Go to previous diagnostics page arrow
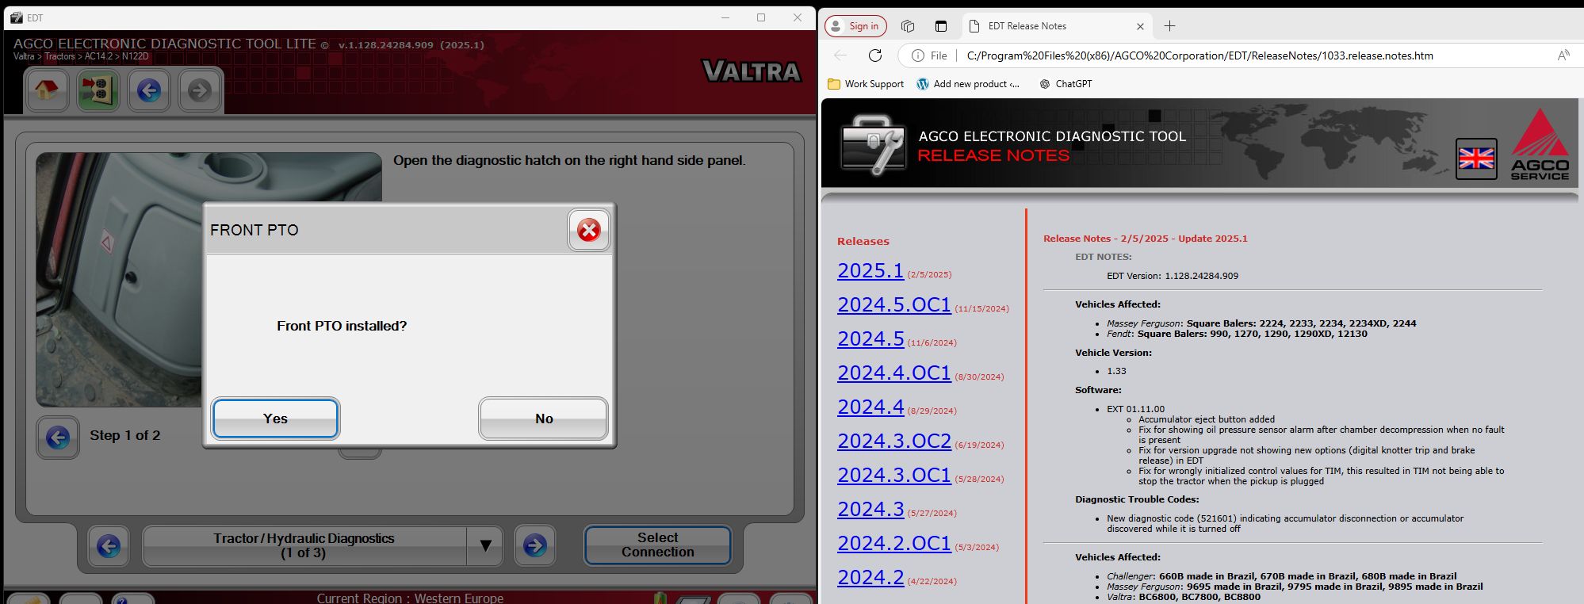This screenshot has height=604, width=1584. point(109,546)
